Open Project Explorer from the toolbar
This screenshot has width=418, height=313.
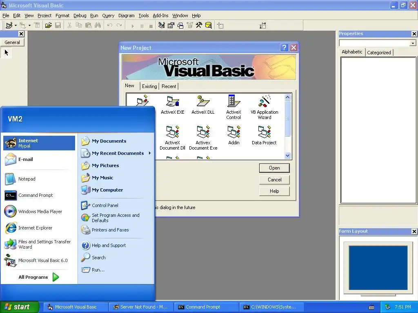[161, 25]
